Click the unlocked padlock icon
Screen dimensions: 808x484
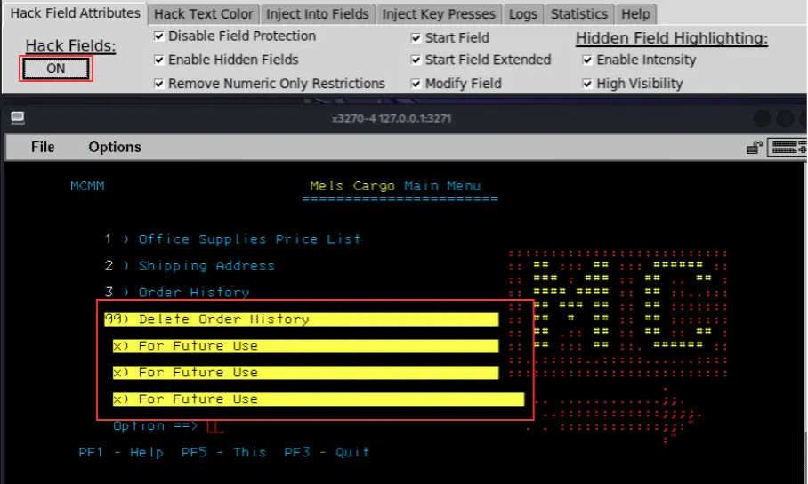755,148
